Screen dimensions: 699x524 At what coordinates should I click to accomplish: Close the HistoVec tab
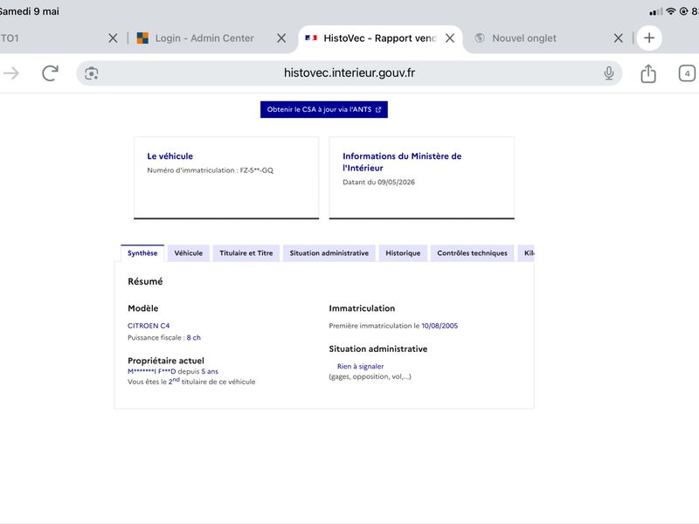click(450, 38)
